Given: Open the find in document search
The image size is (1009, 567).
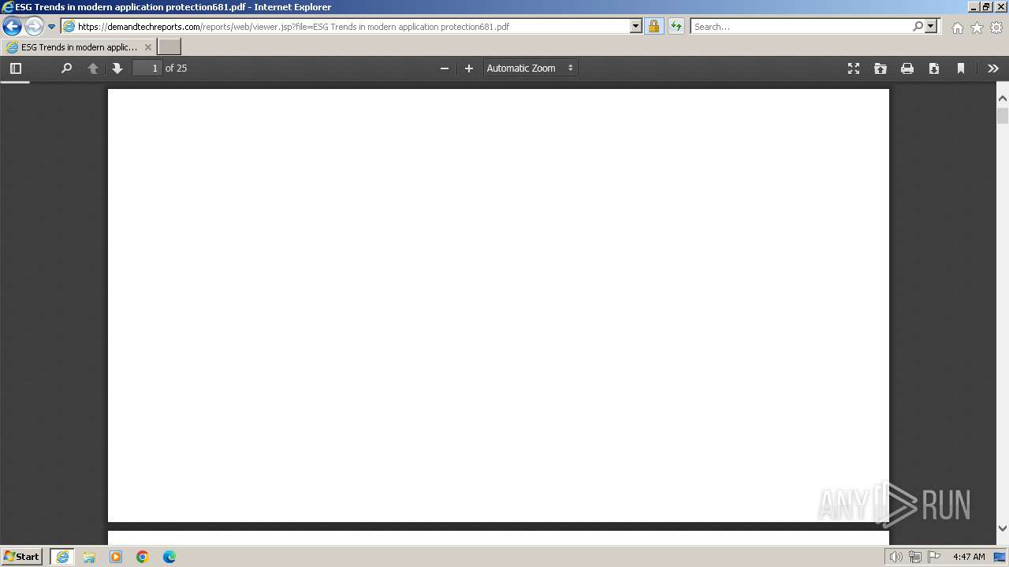Looking at the screenshot, I should 66,69.
